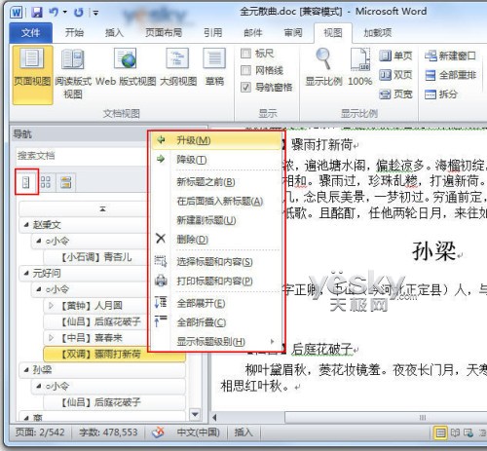The image size is (487, 451).
Task: Open the 文件 tab
Action: pyautogui.click(x=31, y=33)
